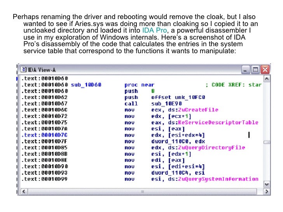Image resolution: width=283 pixels, height=212 pixels.
Task: Click the horizontal scrollbar thumb
Action: point(142,191)
